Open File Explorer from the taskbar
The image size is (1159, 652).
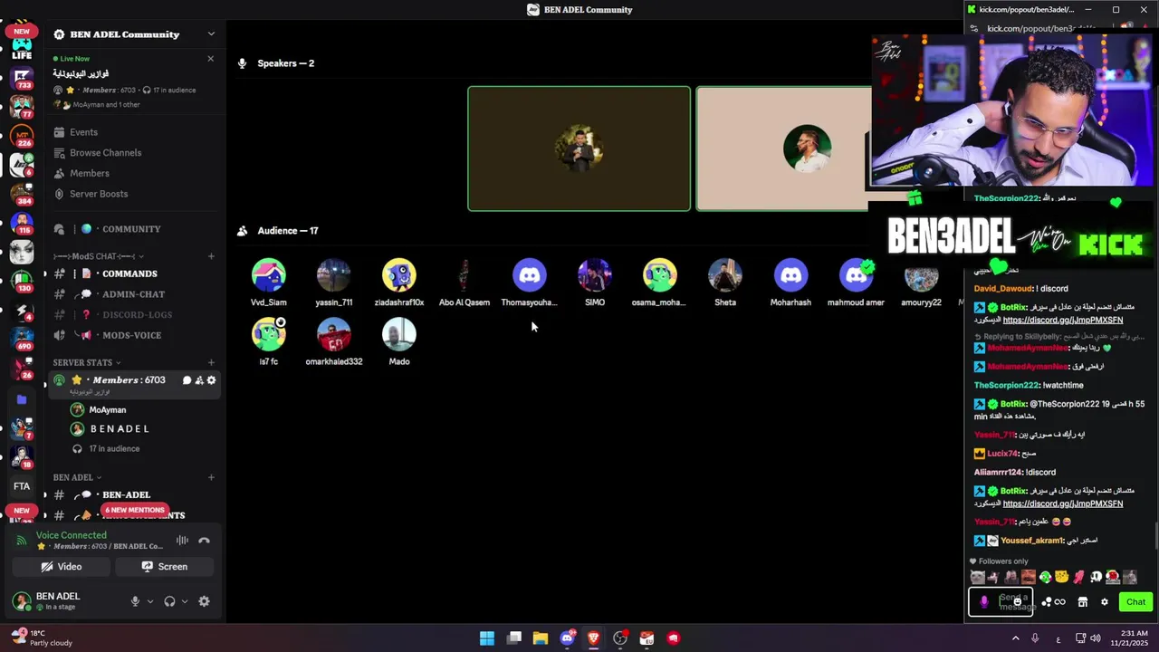tap(541, 638)
